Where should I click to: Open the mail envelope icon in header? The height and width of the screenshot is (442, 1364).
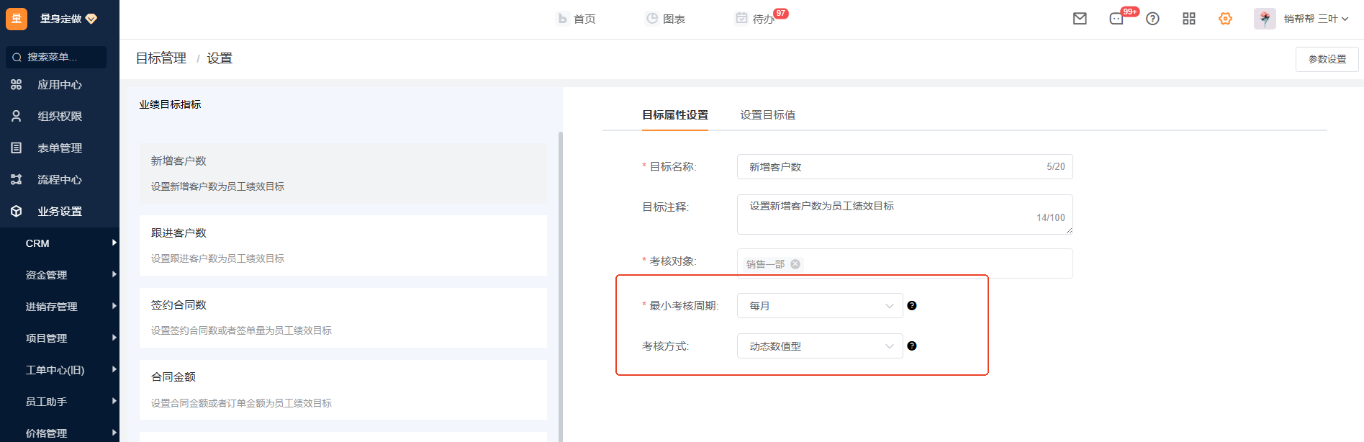pos(1080,19)
